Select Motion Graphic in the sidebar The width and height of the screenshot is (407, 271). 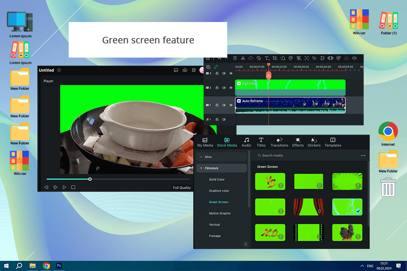pyautogui.click(x=220, y=213)
